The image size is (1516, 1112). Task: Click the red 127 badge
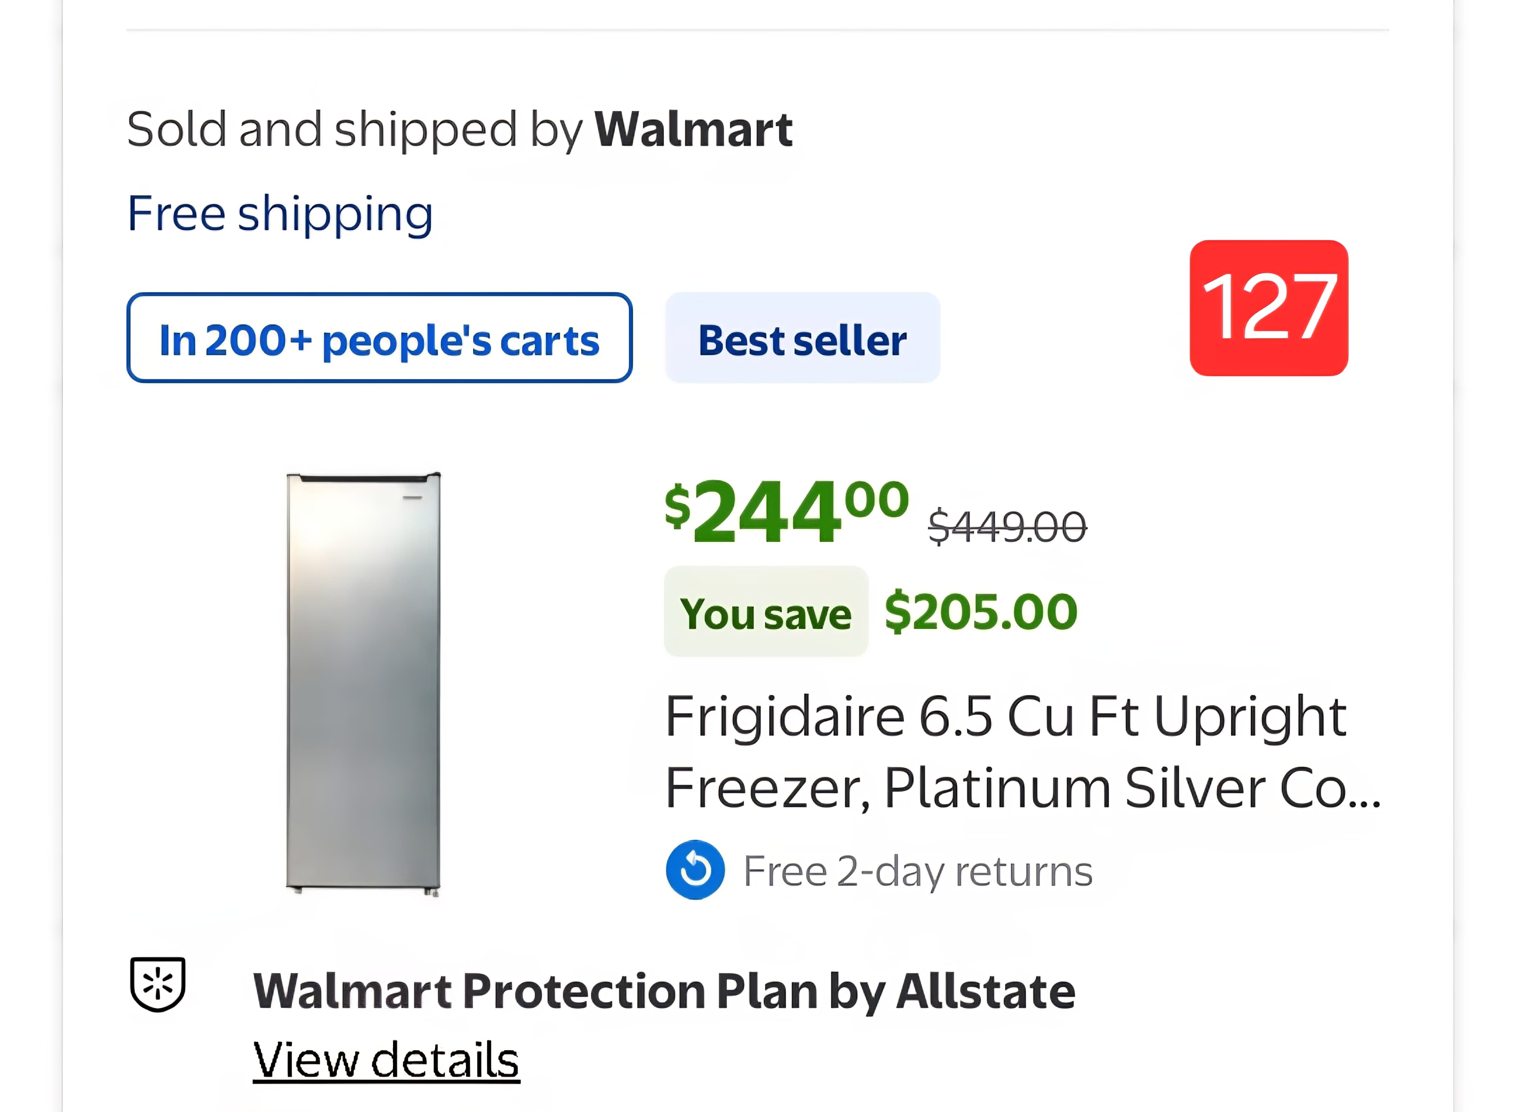[x=1268, y=307]
